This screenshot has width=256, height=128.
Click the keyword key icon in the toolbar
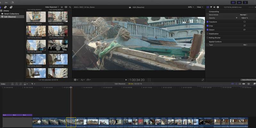click(6, 3)
